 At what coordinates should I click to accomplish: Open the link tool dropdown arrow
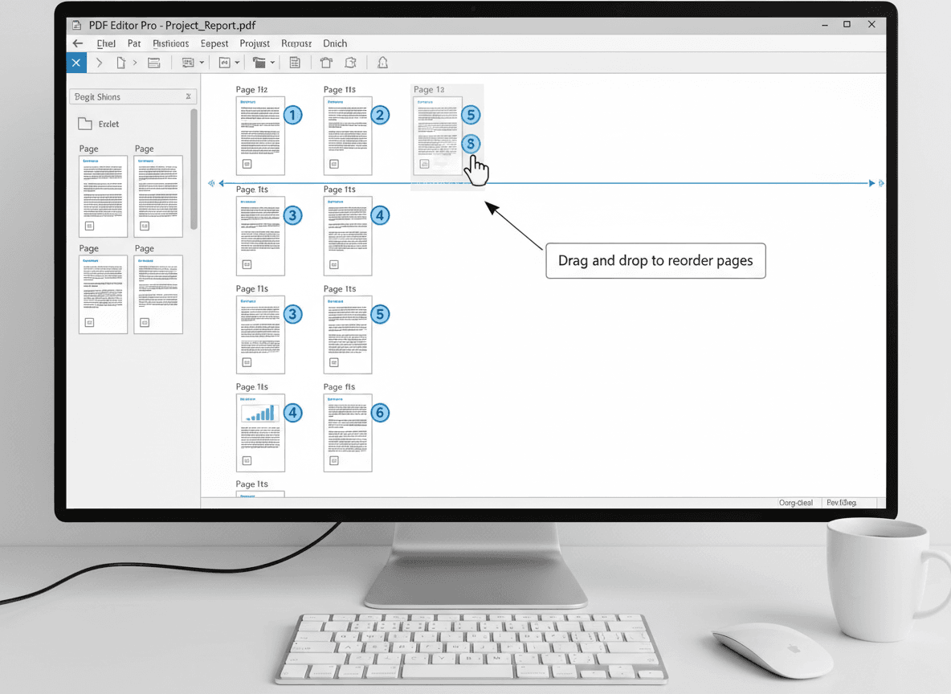[238, 63]
